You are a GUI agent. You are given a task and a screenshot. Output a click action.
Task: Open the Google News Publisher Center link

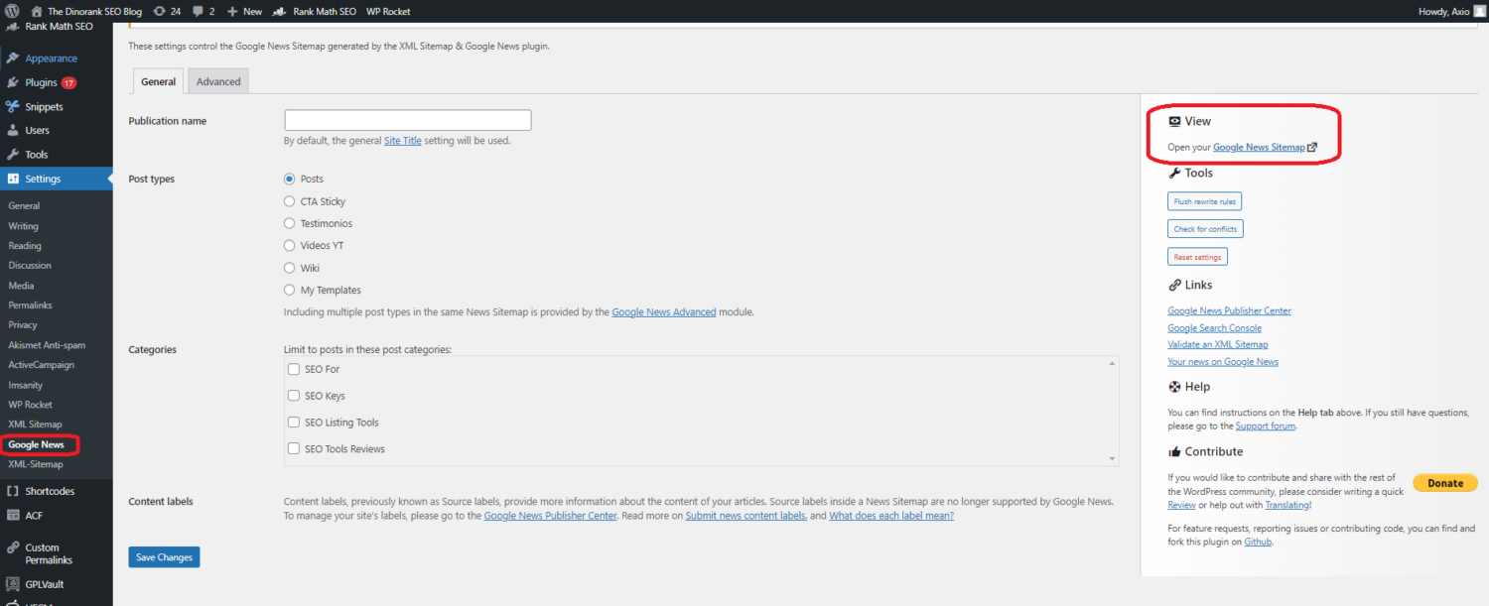(1229, 309)
